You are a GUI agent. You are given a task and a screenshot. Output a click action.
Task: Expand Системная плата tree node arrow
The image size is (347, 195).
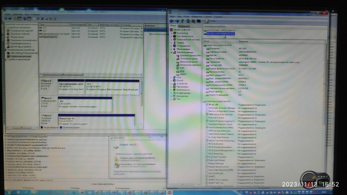coord(171,36)
